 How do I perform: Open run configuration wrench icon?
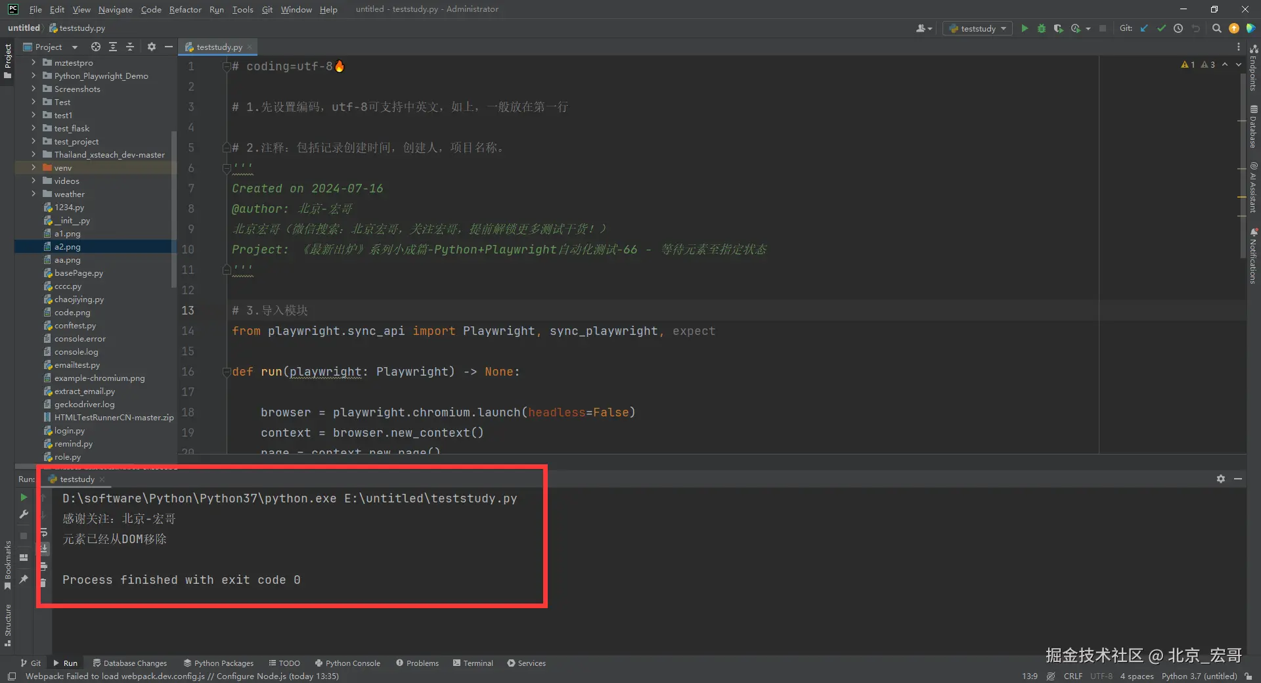tap(24, 514)
